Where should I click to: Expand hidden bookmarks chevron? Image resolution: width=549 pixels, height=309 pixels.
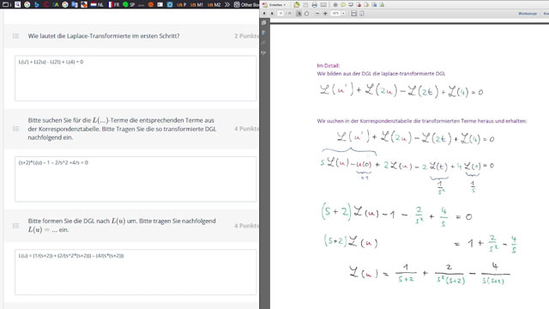coord(227,4)
